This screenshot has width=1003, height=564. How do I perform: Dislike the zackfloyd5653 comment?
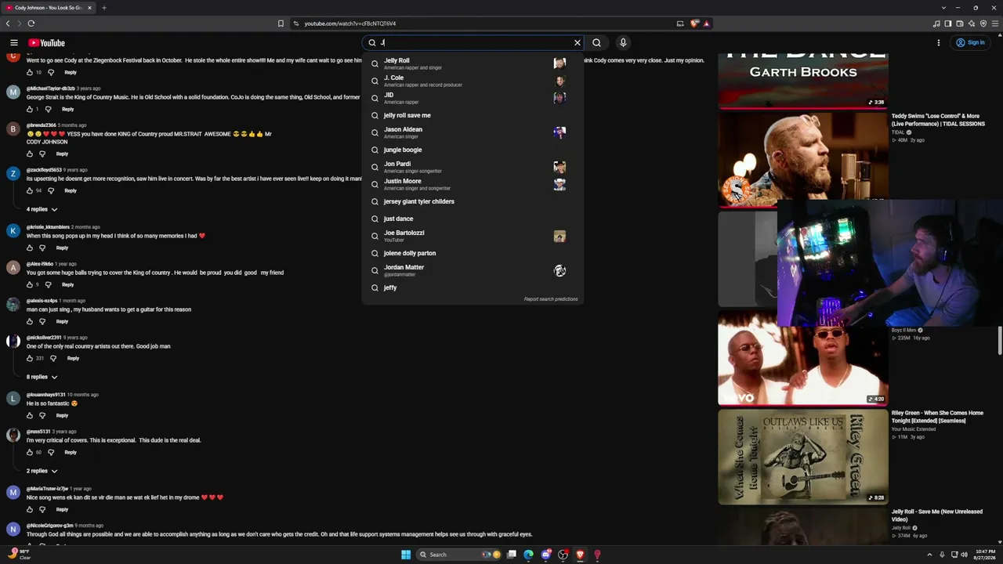[51, 190]
